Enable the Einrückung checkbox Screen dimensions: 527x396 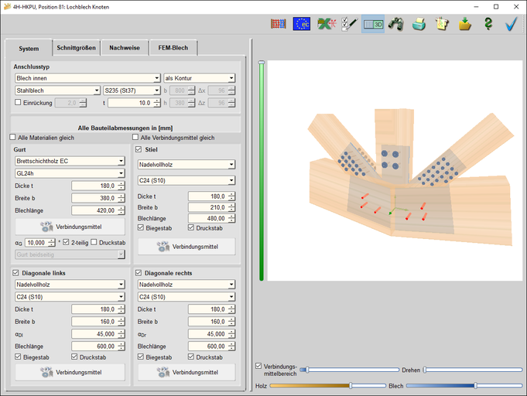pyautogui.click(x=19, y=102)
